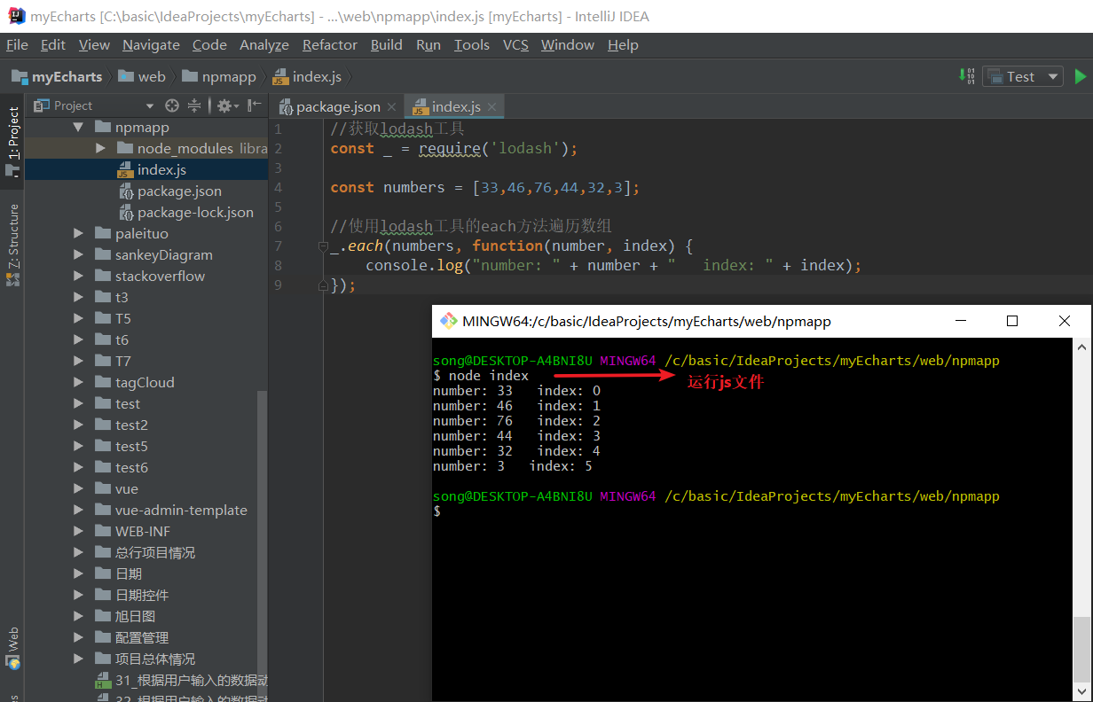Click the green Run button
Screen dimensions: 1093x702
pos(1080,77)
